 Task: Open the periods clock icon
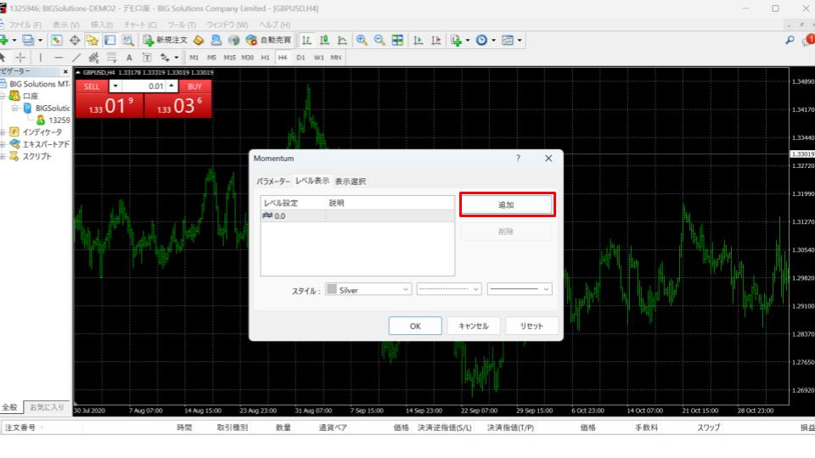(482, 40)
